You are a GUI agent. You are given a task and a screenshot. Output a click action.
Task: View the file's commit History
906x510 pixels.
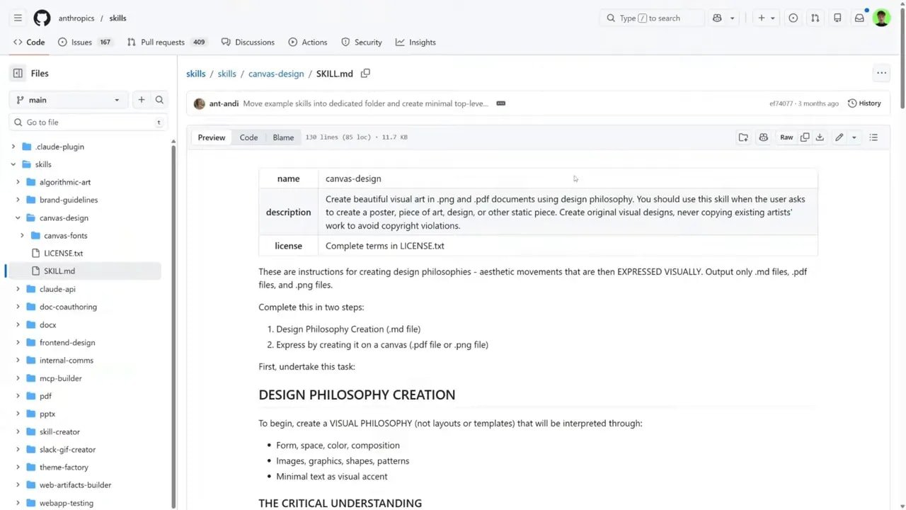864,103
